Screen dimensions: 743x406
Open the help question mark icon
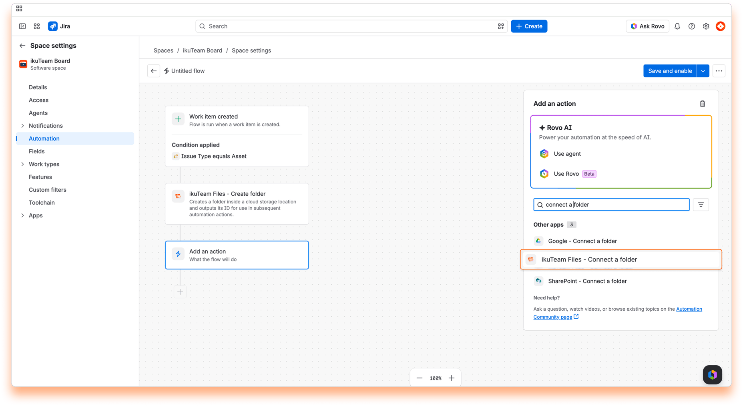click(691, 26)
